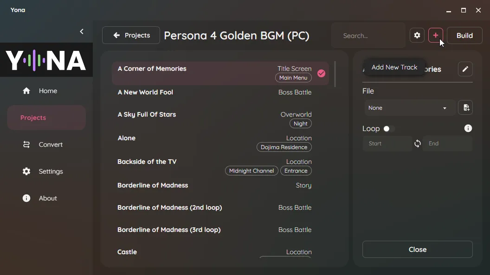Viewport: 490px width, 275px height.
Task: Click the Midnight Channel tag
Action: tap(251, 171)
